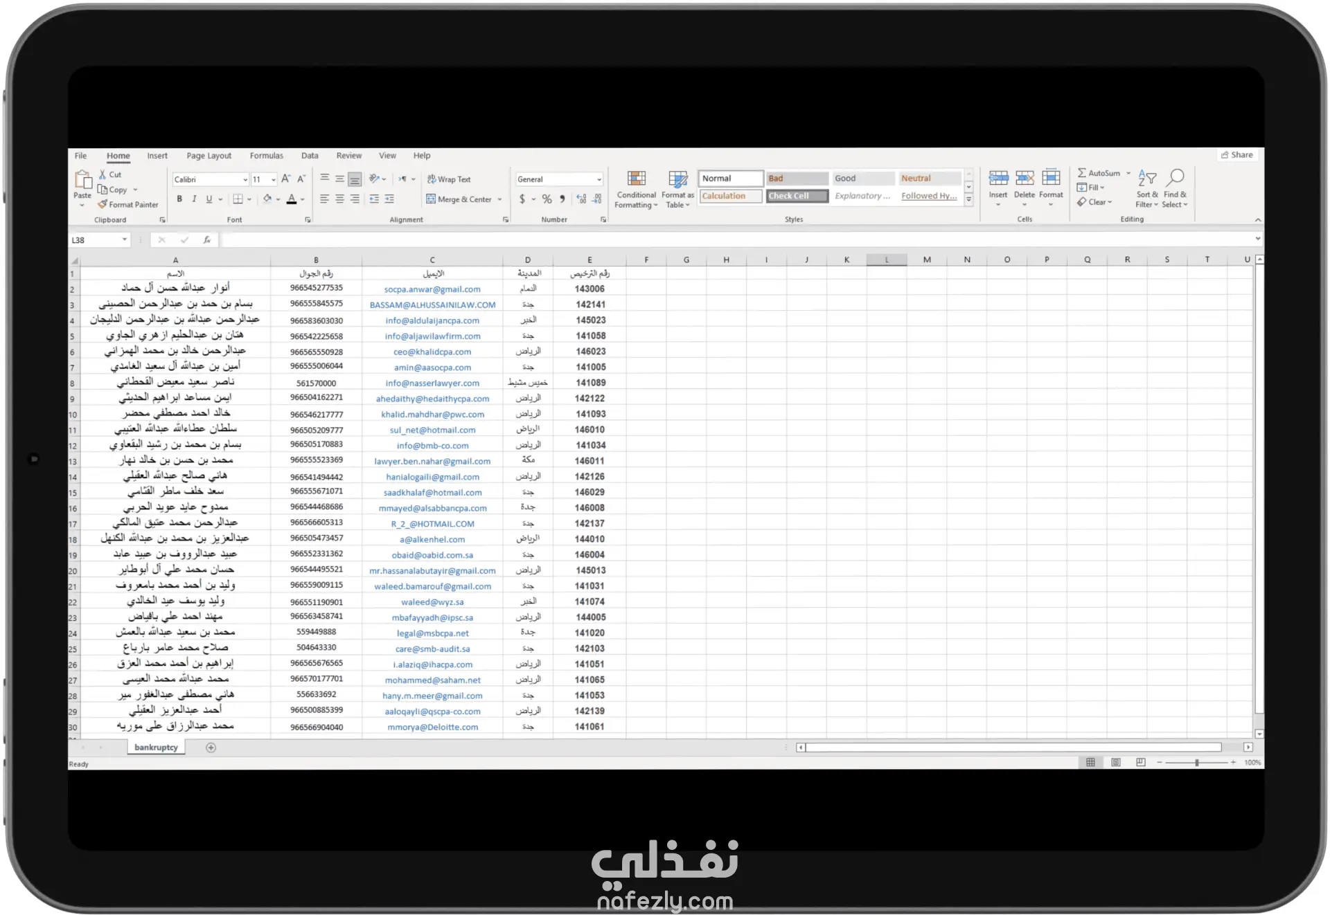Select the font color red swatch button

(292, 199)
